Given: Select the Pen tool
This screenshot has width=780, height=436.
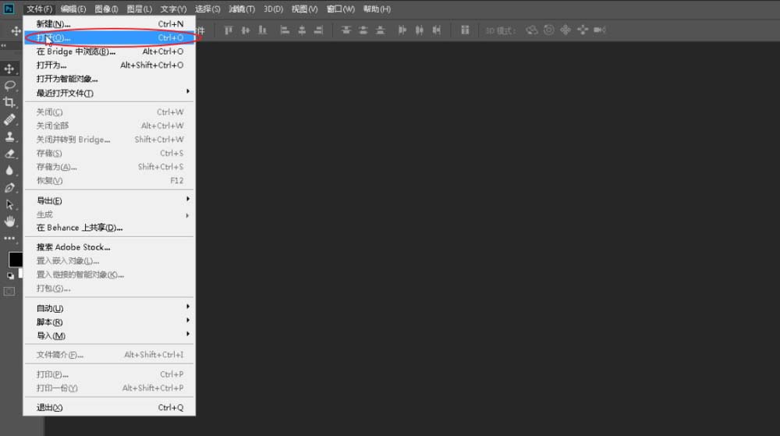Looking at the screenshot, I should point(9,188).
